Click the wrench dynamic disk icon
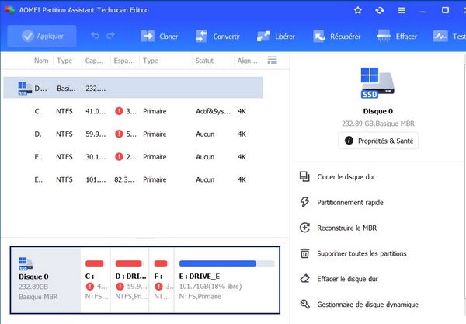This screenshot has width=466, height=324. pos(304,305)
